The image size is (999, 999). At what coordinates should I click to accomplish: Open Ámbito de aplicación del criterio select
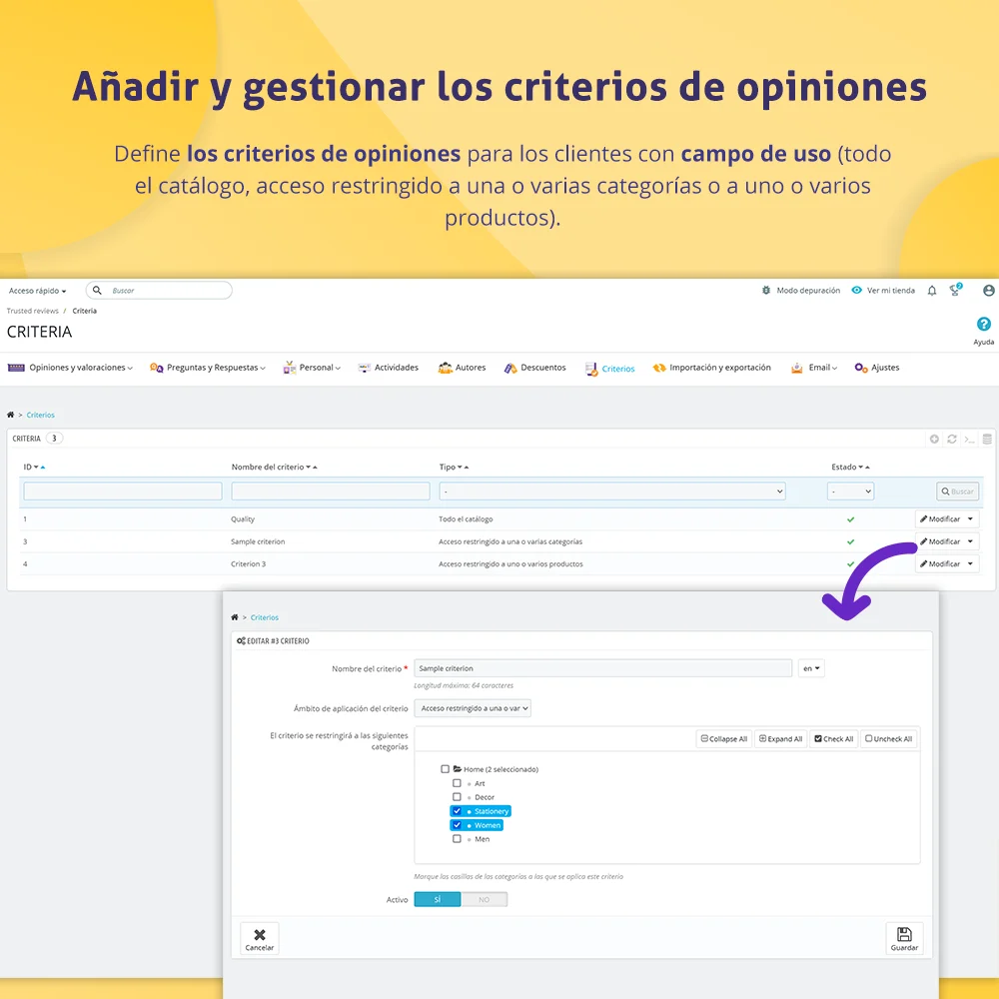pyautogui.click(x=473, y=708)
